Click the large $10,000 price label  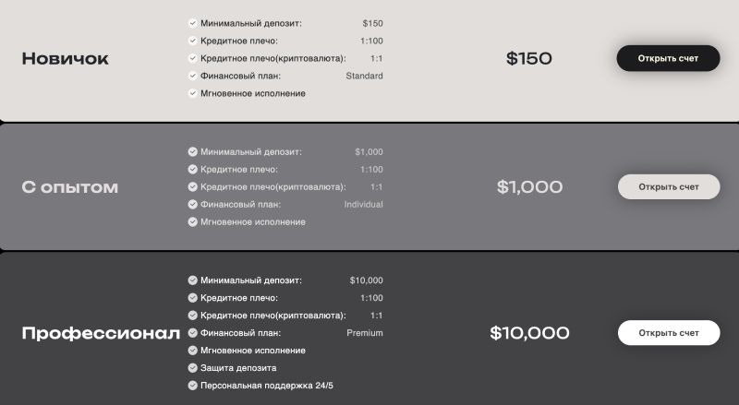(x=529, y=334)
